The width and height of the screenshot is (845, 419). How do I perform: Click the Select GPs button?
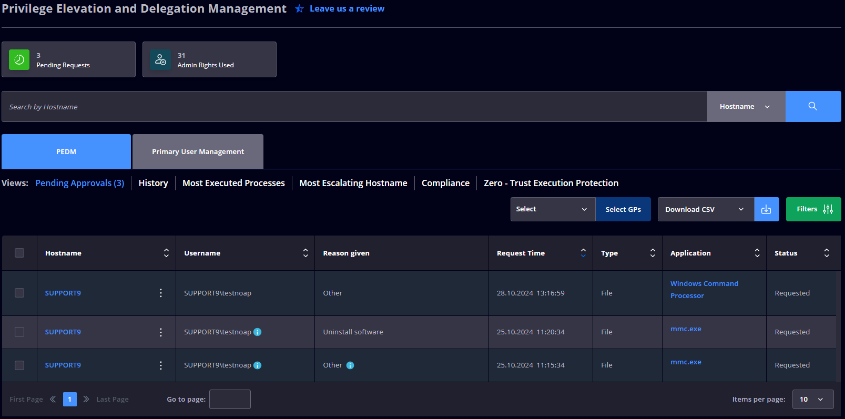(623, 209)
